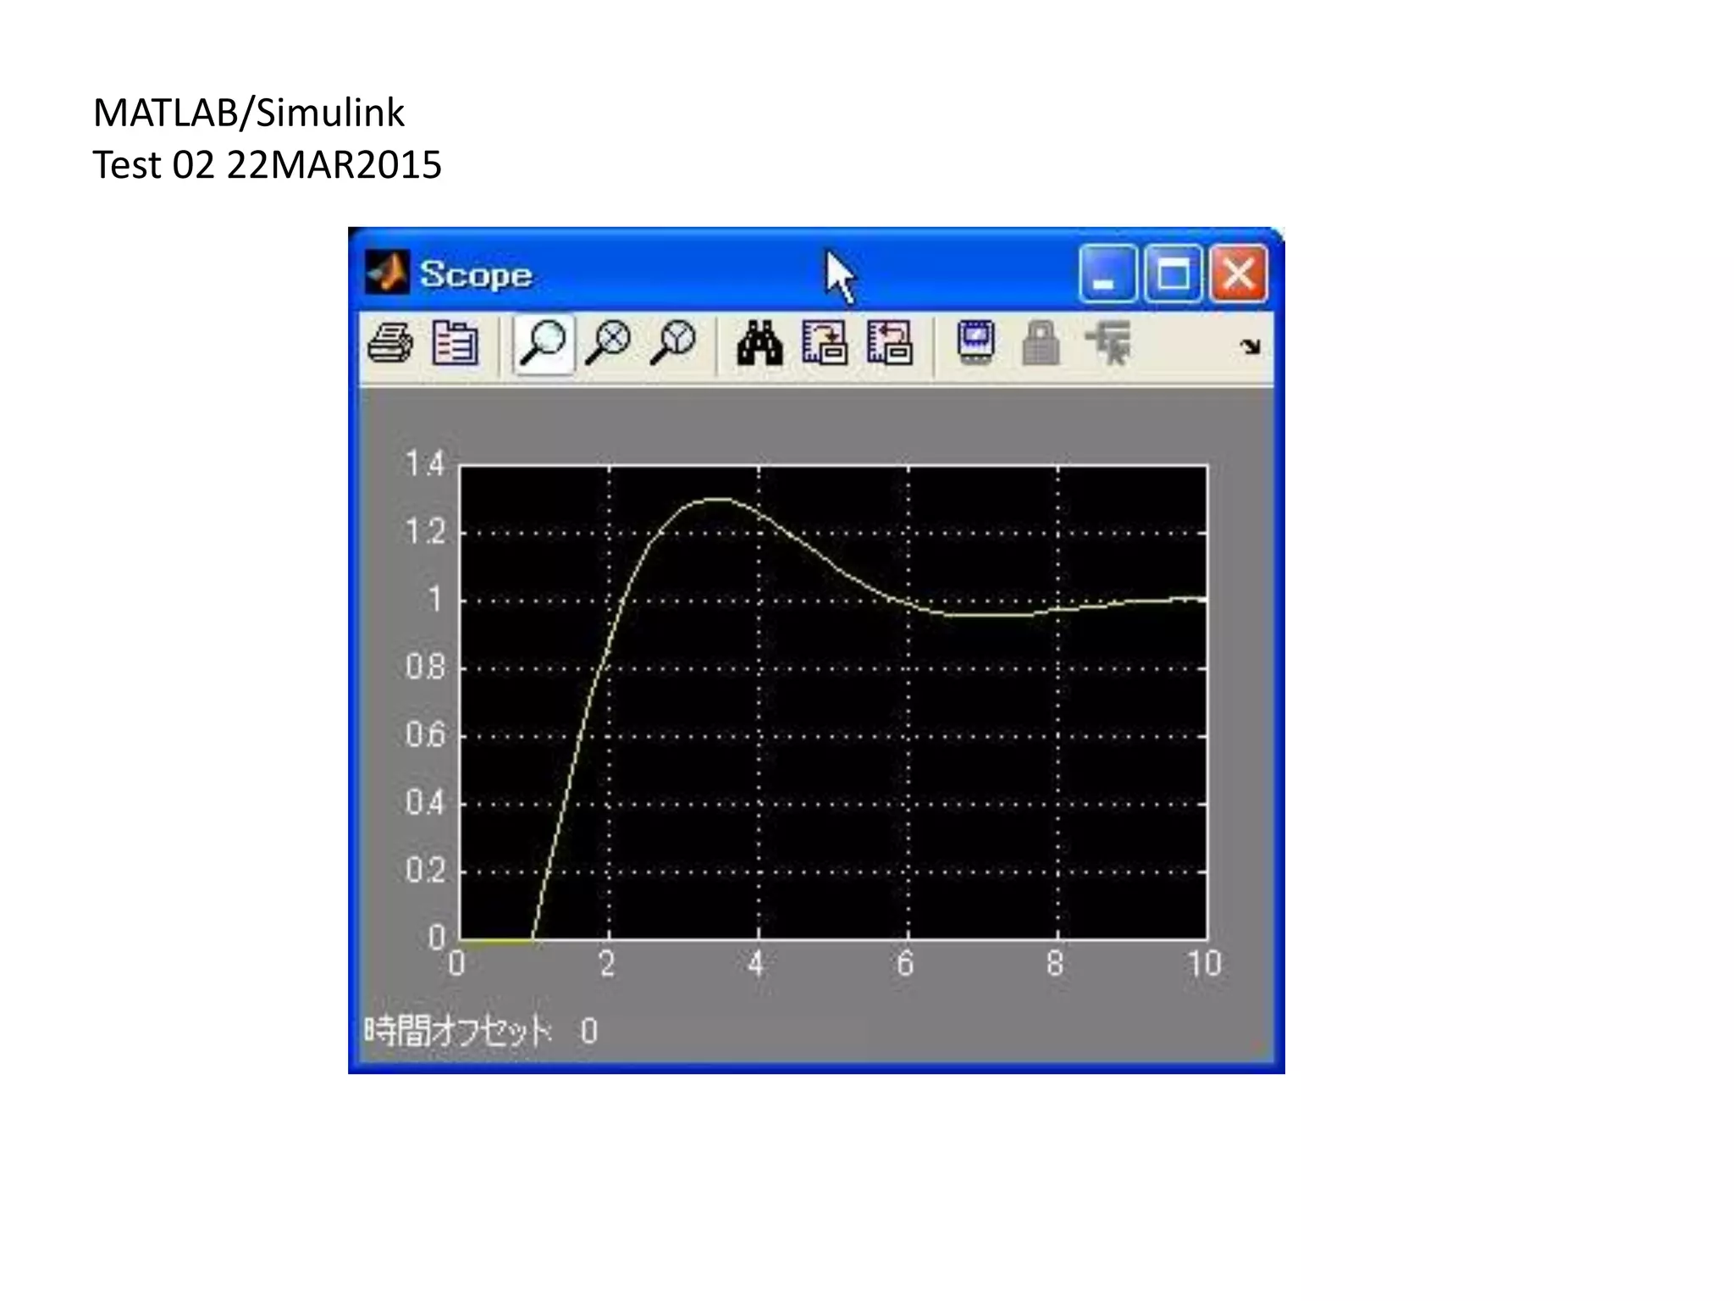
Task: Expand the toolbar overflow arrow
Action: tap(1250, 346)
